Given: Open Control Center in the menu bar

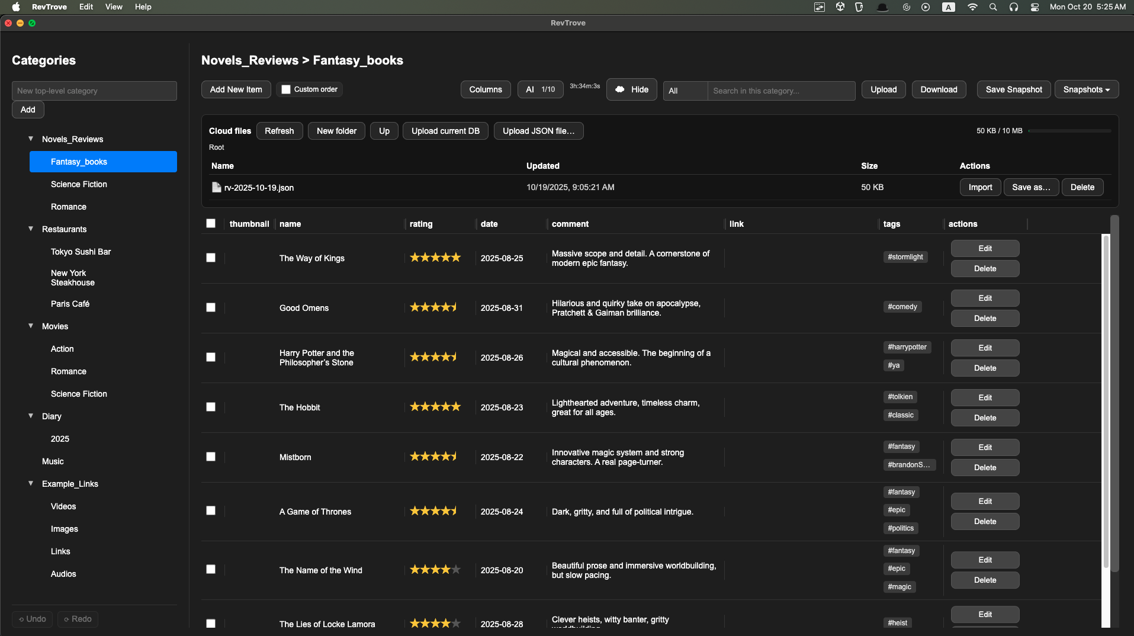Looking at the screenshot, I should [x=1035, y=7].
